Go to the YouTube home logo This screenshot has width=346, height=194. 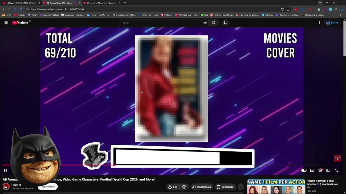21,23
